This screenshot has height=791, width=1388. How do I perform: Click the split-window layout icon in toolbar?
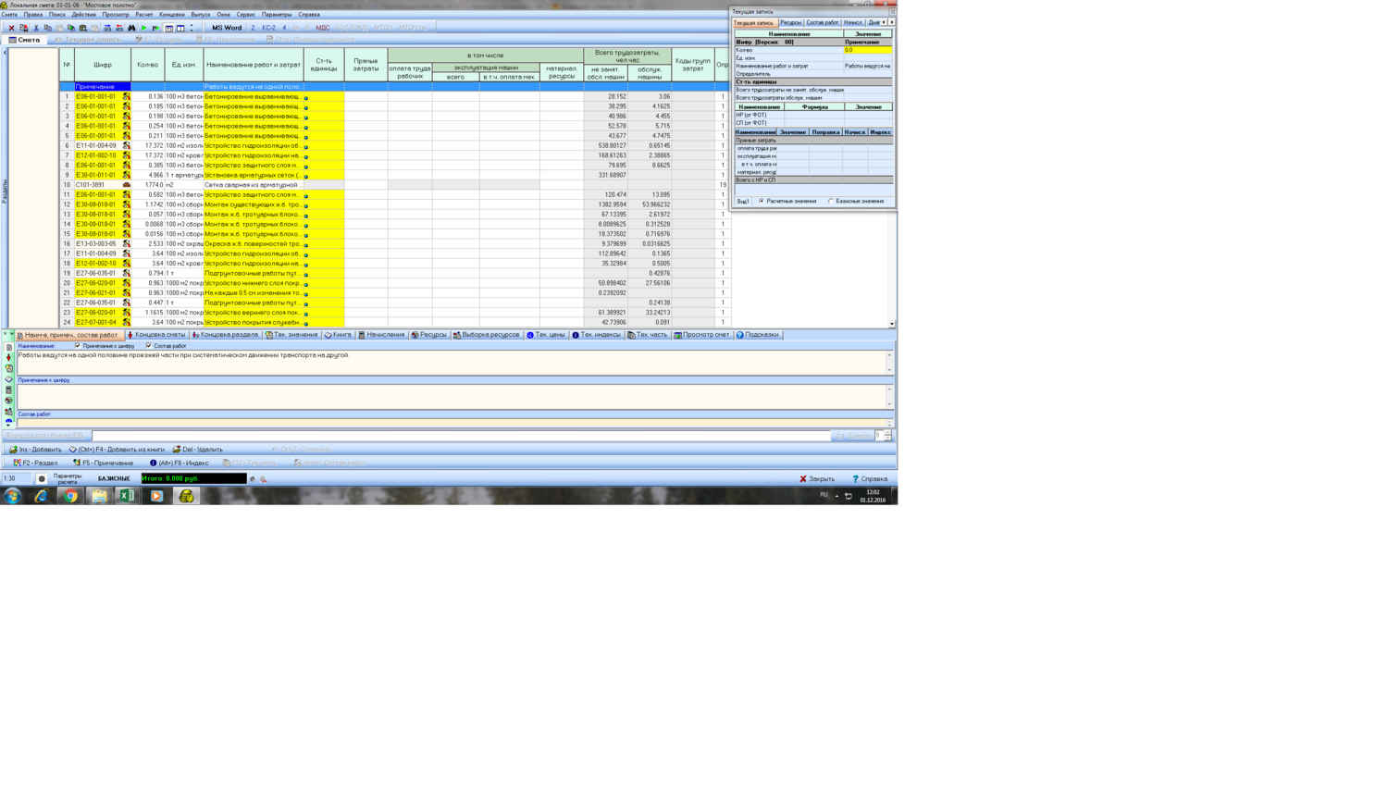(180, 28)
